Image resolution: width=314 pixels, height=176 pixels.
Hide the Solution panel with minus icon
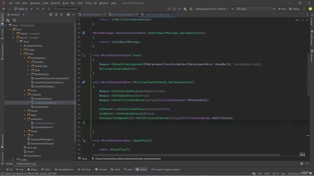point(74,15)
